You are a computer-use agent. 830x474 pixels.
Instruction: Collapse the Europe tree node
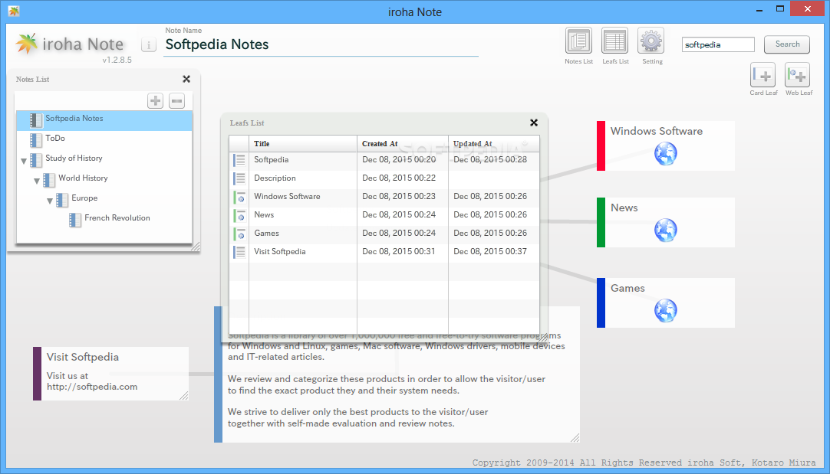pos(50,201)
